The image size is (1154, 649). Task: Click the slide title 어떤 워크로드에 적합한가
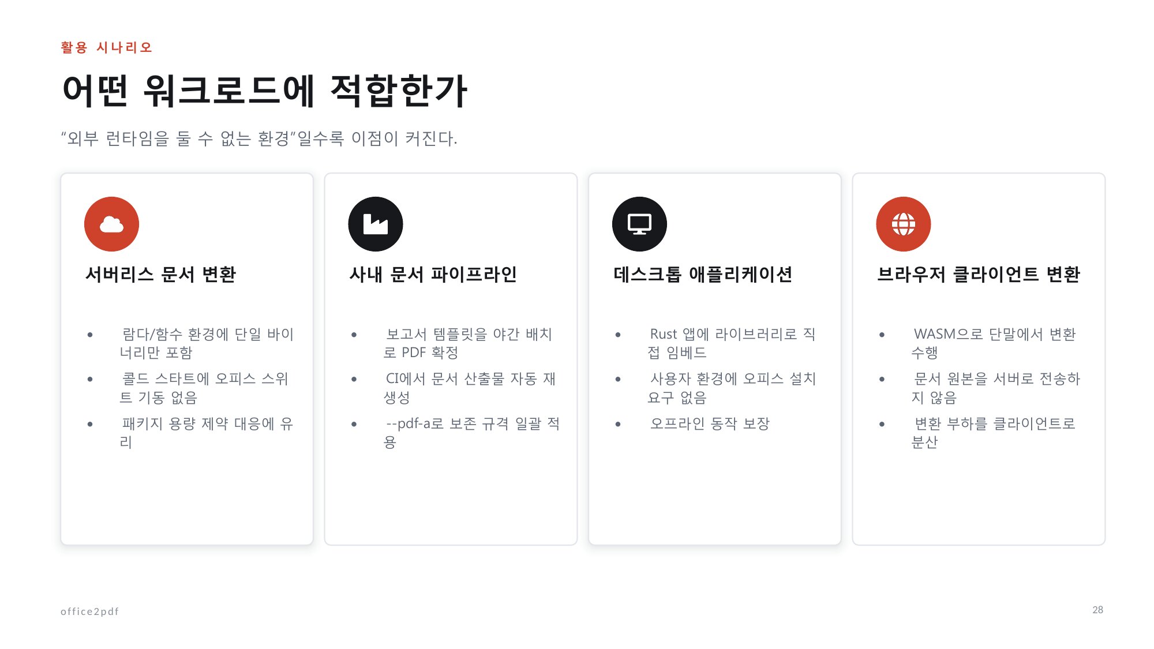coord(265,91)
